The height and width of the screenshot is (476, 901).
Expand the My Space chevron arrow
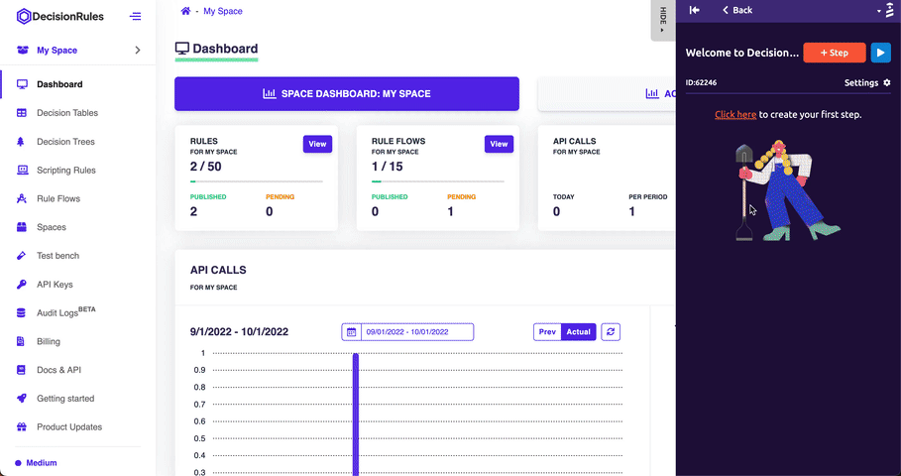138,50
